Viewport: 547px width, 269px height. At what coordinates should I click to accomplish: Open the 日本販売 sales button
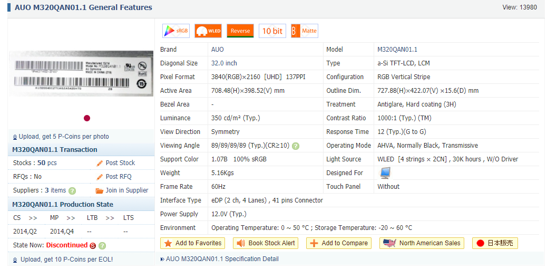point(495,243)
